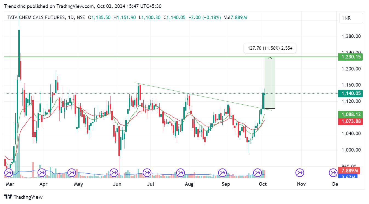This screenshot has height=204, width=369.
Task: Select the 1,230.15 green price label
Action: click(x=350, y=57)
